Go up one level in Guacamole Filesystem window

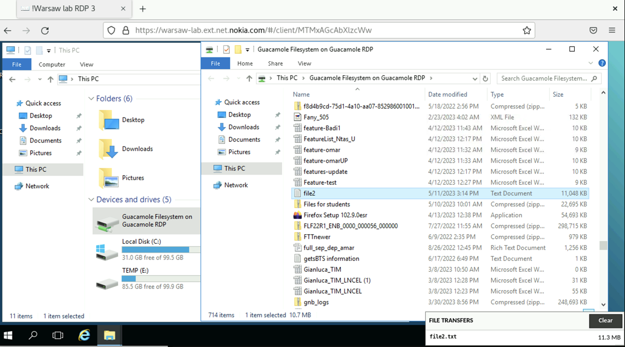pyautogui.click(x=249, y=78)
